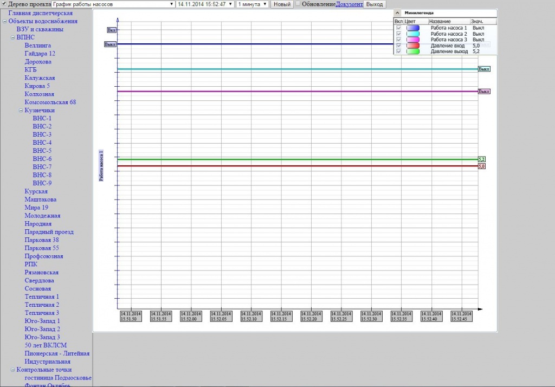Open the Документ link
The width and height of the screenshot is (555, 387).
[349, 4]
